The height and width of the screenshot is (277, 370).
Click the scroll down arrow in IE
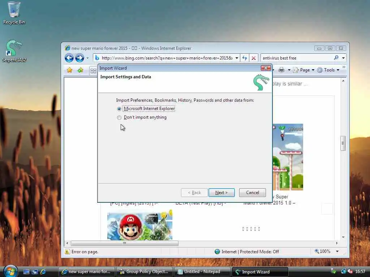343,237
